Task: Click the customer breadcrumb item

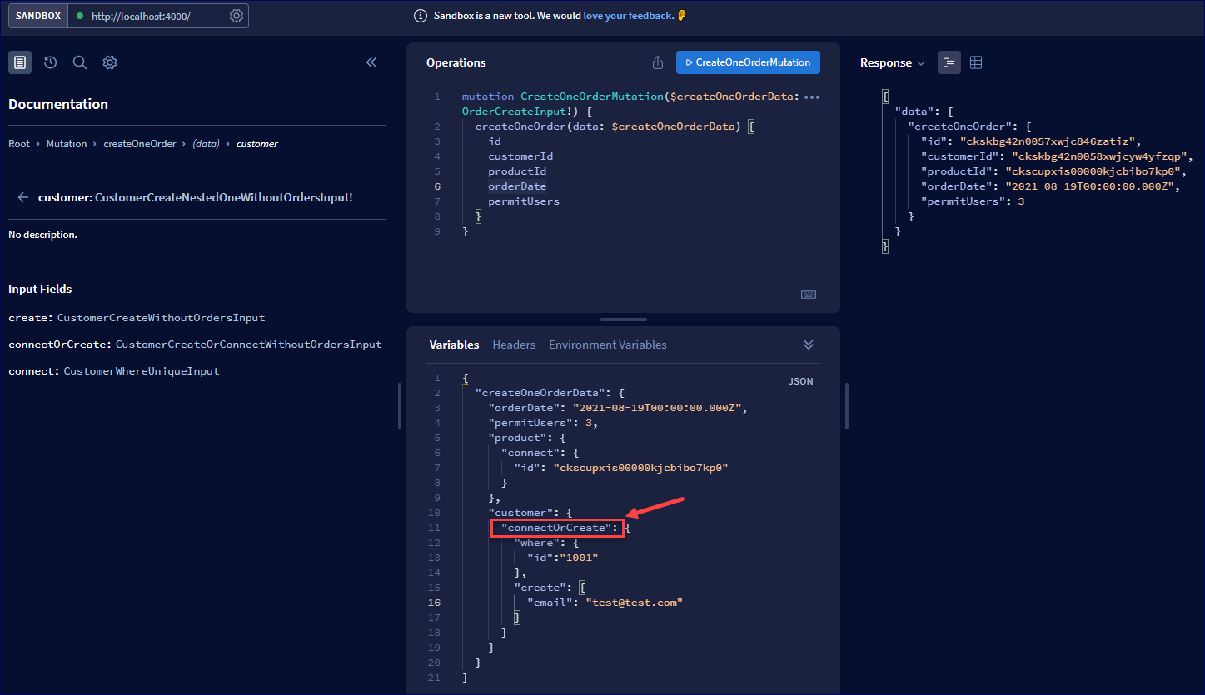Action: click(x=257, y=144)
